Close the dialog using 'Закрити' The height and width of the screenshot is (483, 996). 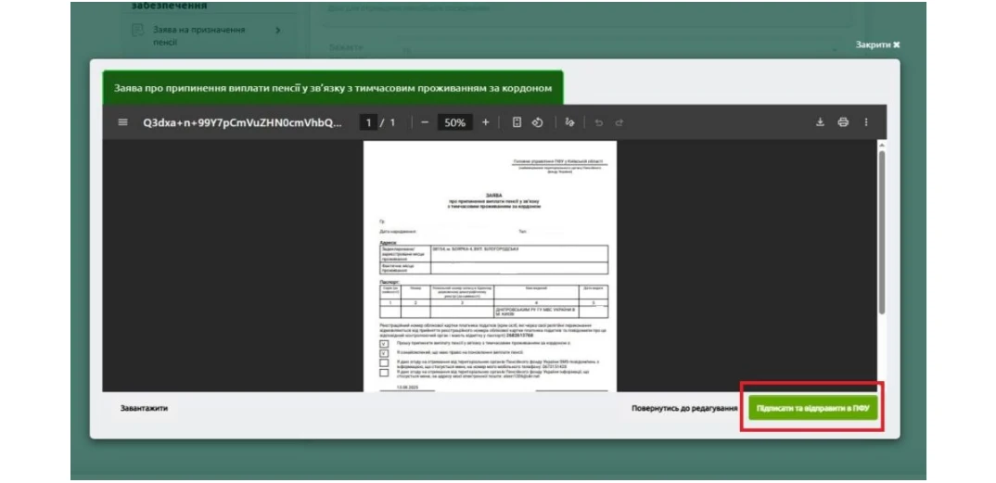tap(877, 44)
